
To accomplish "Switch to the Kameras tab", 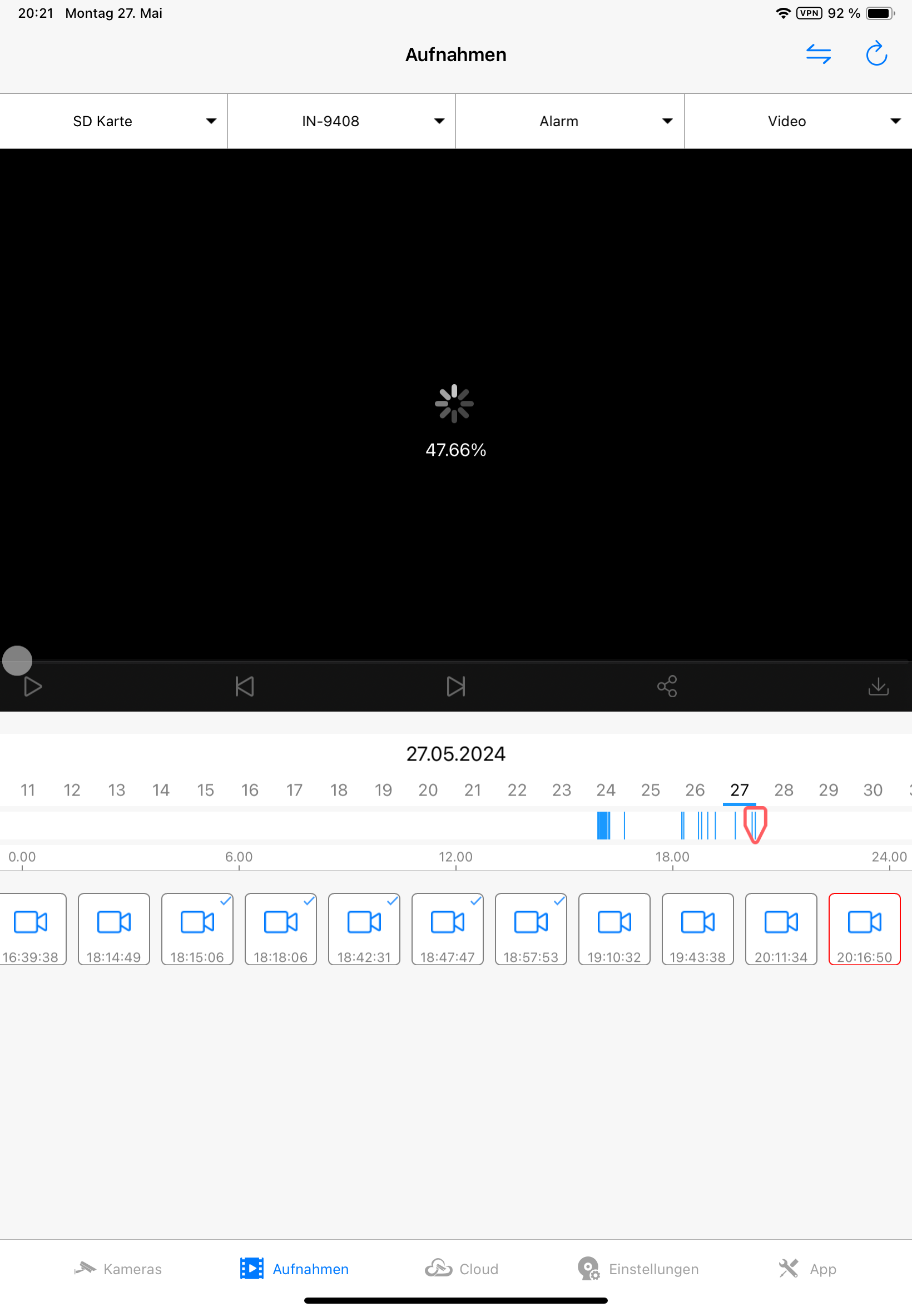I will tap(118, 1269).
